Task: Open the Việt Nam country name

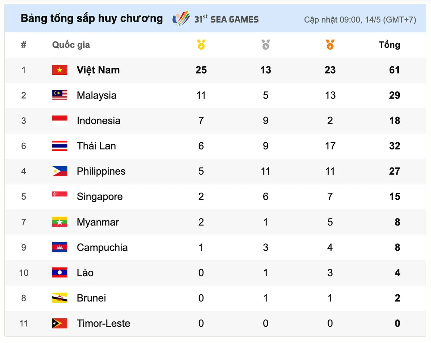Action: (98, 70)
